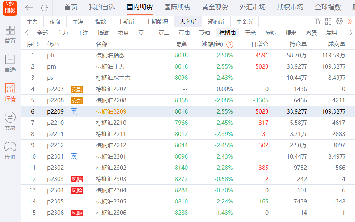Open the 郑商所 exchange tab

(216, 21)
